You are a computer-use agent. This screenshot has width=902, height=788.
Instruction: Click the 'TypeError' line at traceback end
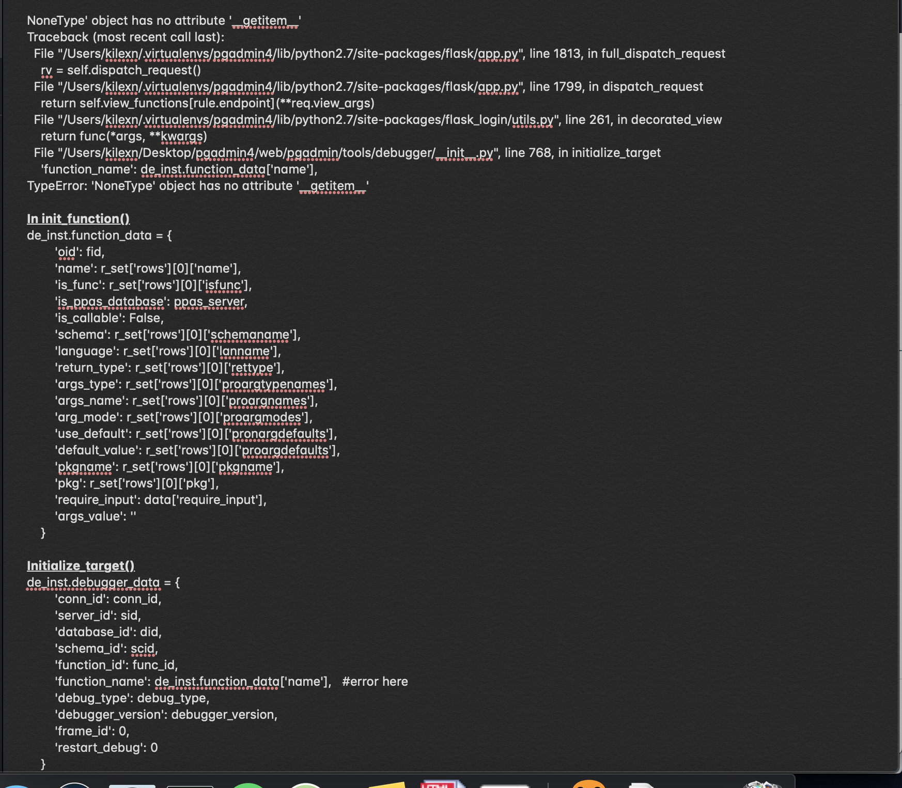pyautogui.click(x=197, y=186)
